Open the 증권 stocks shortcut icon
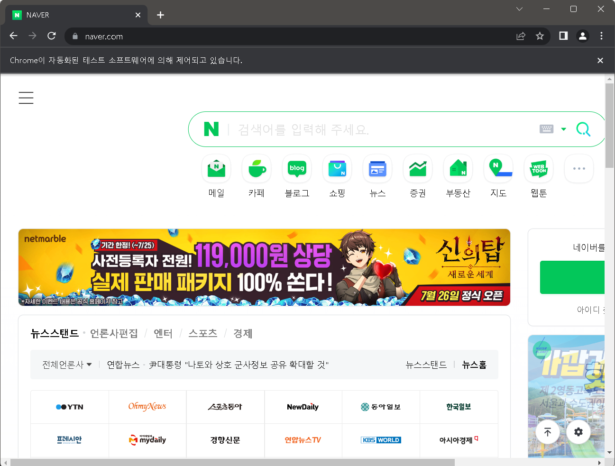This screenshot has width=615, height=466. click(418, 168)
